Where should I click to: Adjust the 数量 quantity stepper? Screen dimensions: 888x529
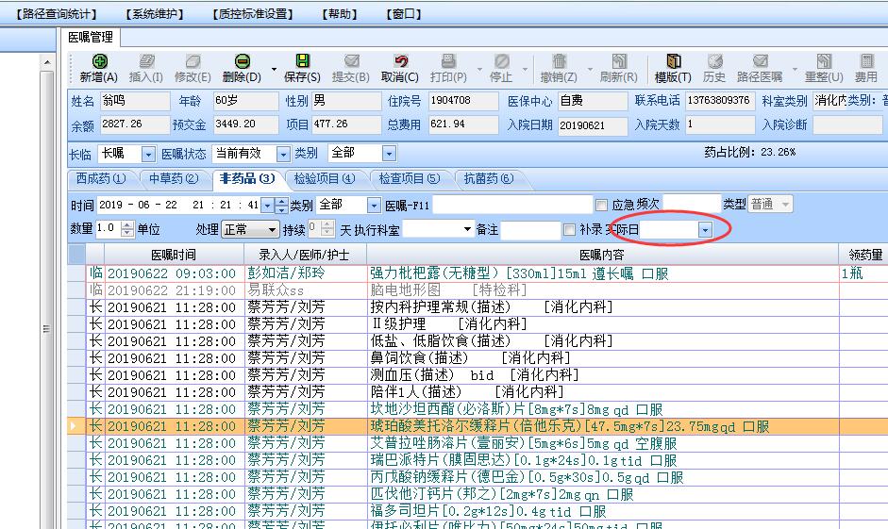pyautogui.click(x=127, y=229)
